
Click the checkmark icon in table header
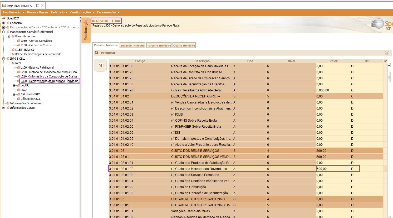coord(385,61)
